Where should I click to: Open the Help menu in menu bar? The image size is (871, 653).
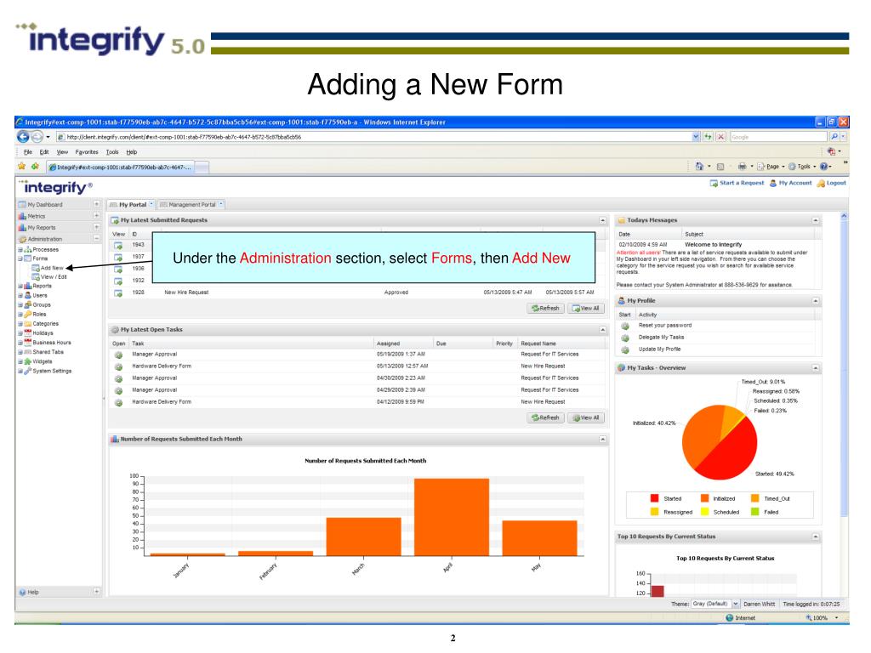(x=131, y=152)
